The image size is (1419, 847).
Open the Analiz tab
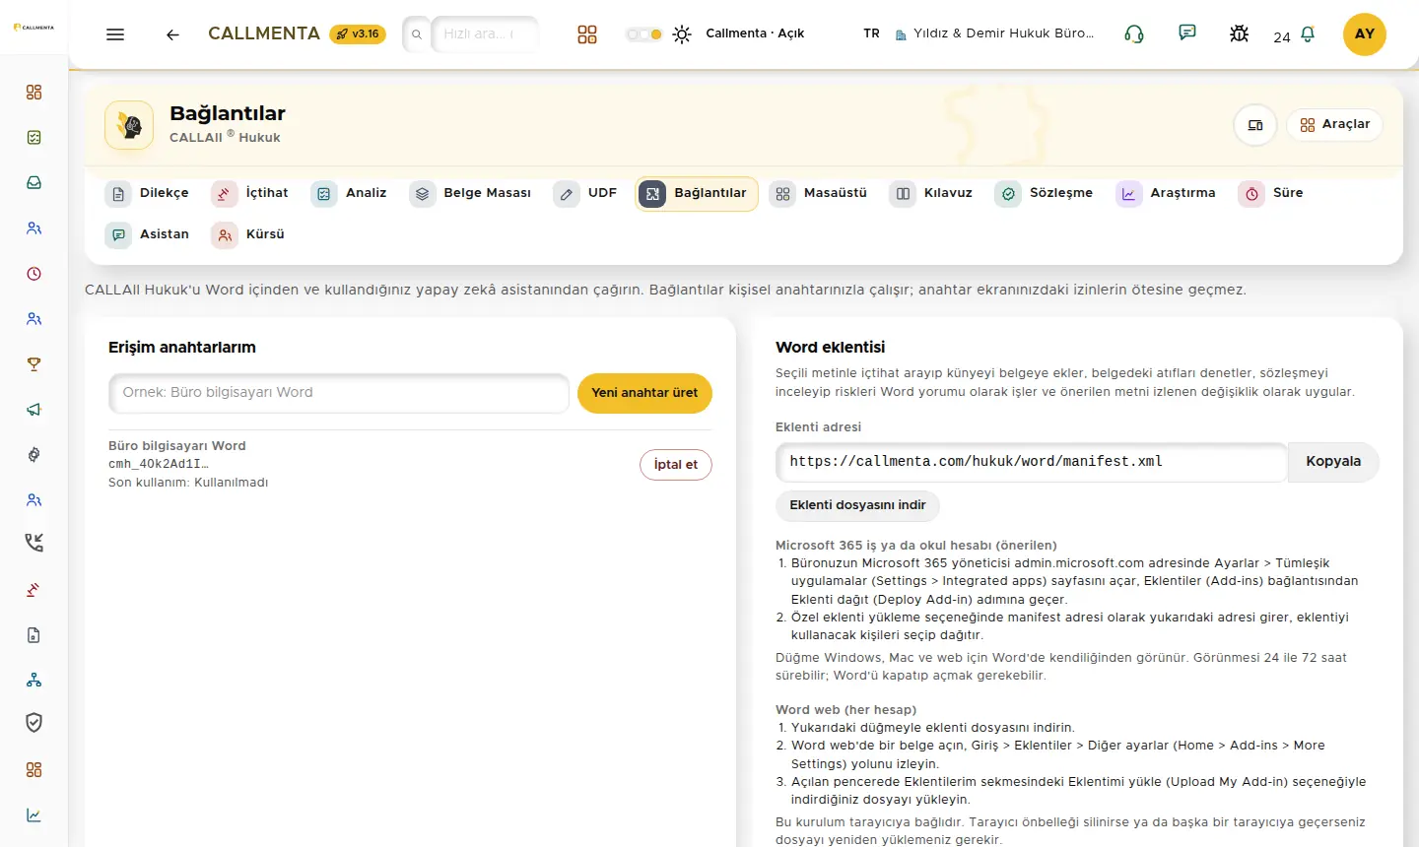pyautogui.click(x=349, y=193)
